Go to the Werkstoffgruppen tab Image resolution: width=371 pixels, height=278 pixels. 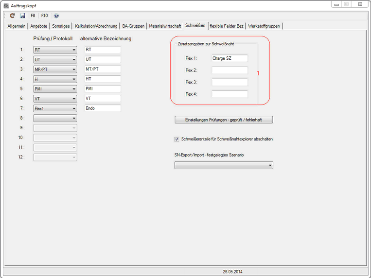pyautogui.click(x=264, y=26)
